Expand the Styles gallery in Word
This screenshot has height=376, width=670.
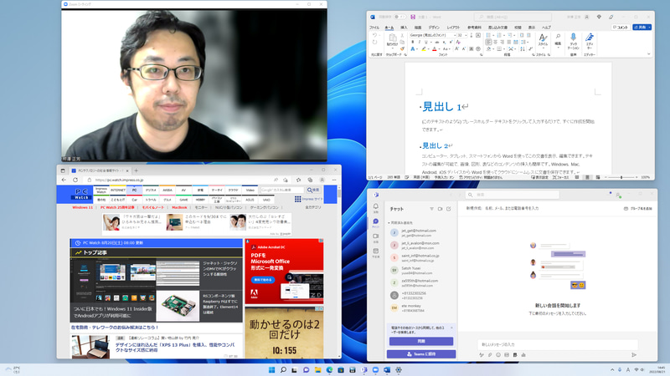[543, 41]
